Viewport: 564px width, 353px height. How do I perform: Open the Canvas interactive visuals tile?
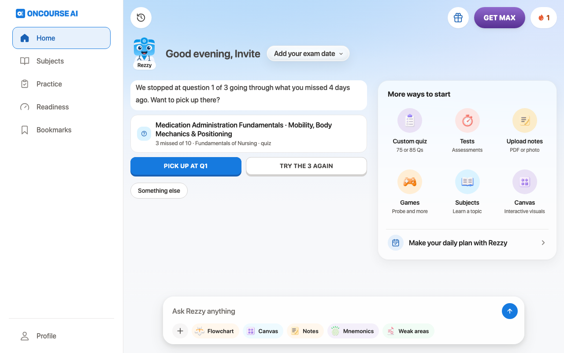click(525, 192)
